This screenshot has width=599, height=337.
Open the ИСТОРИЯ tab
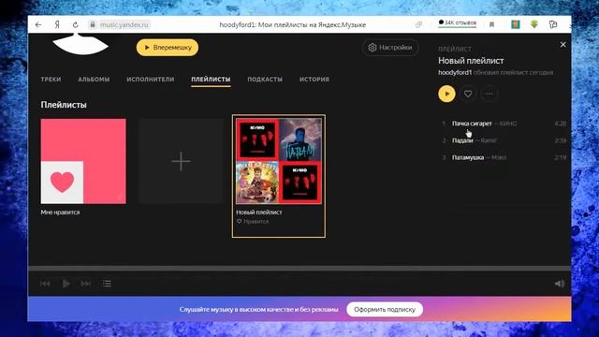(314, 79)
